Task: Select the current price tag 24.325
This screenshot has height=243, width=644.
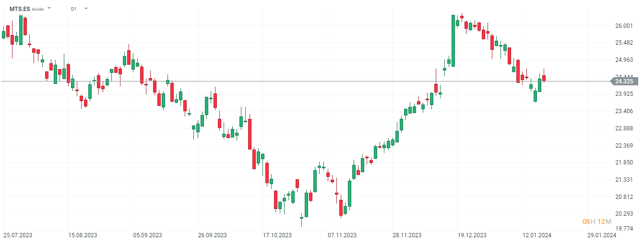Action: tap(623, 81)
